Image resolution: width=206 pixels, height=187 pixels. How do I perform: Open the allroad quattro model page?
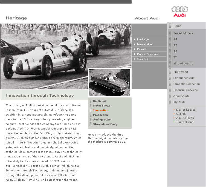[x=183, y=64]
